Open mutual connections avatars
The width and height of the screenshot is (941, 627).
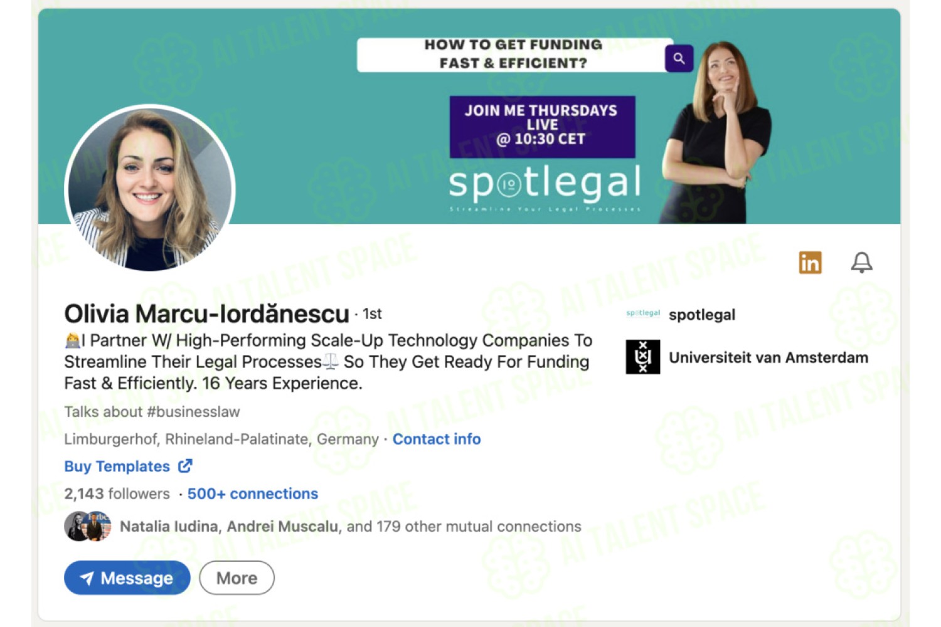coord(88,526)
